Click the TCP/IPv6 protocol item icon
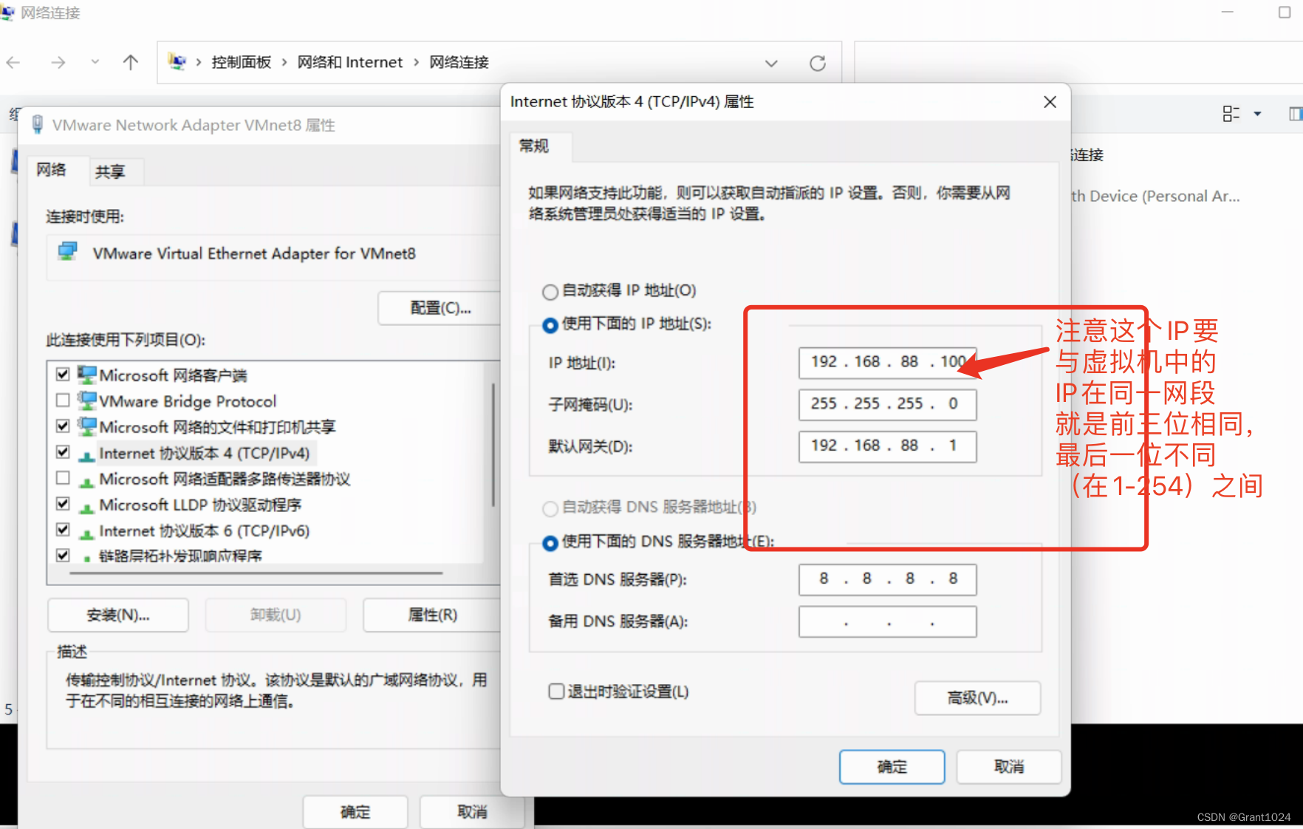This screenshot has width=1303, height=829. (x=87, y=533)
